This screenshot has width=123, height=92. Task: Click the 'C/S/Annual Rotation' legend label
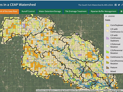[x=115, y=46]
